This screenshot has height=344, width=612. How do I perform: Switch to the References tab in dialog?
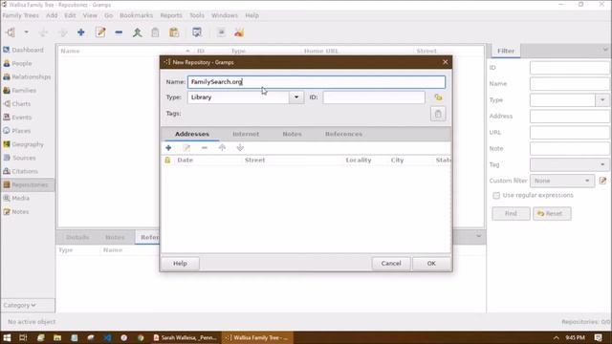[x=343, y=134]
